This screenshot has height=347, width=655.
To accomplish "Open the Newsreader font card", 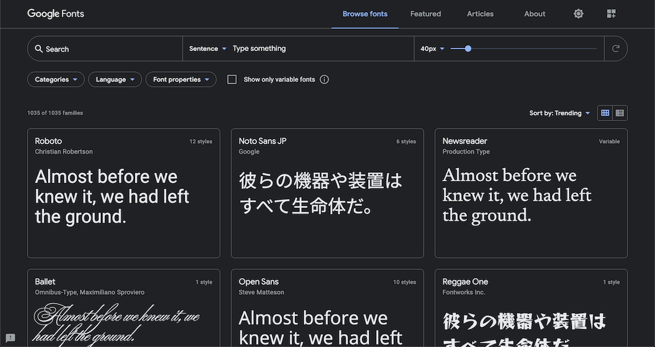I will pos(532,193).
